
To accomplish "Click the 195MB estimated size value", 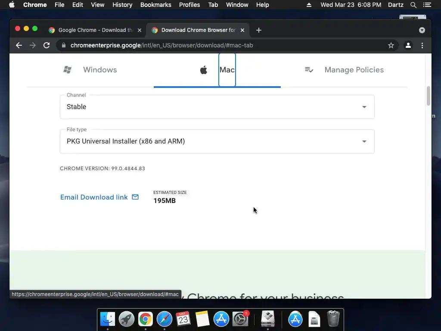I will coord(165,201).
